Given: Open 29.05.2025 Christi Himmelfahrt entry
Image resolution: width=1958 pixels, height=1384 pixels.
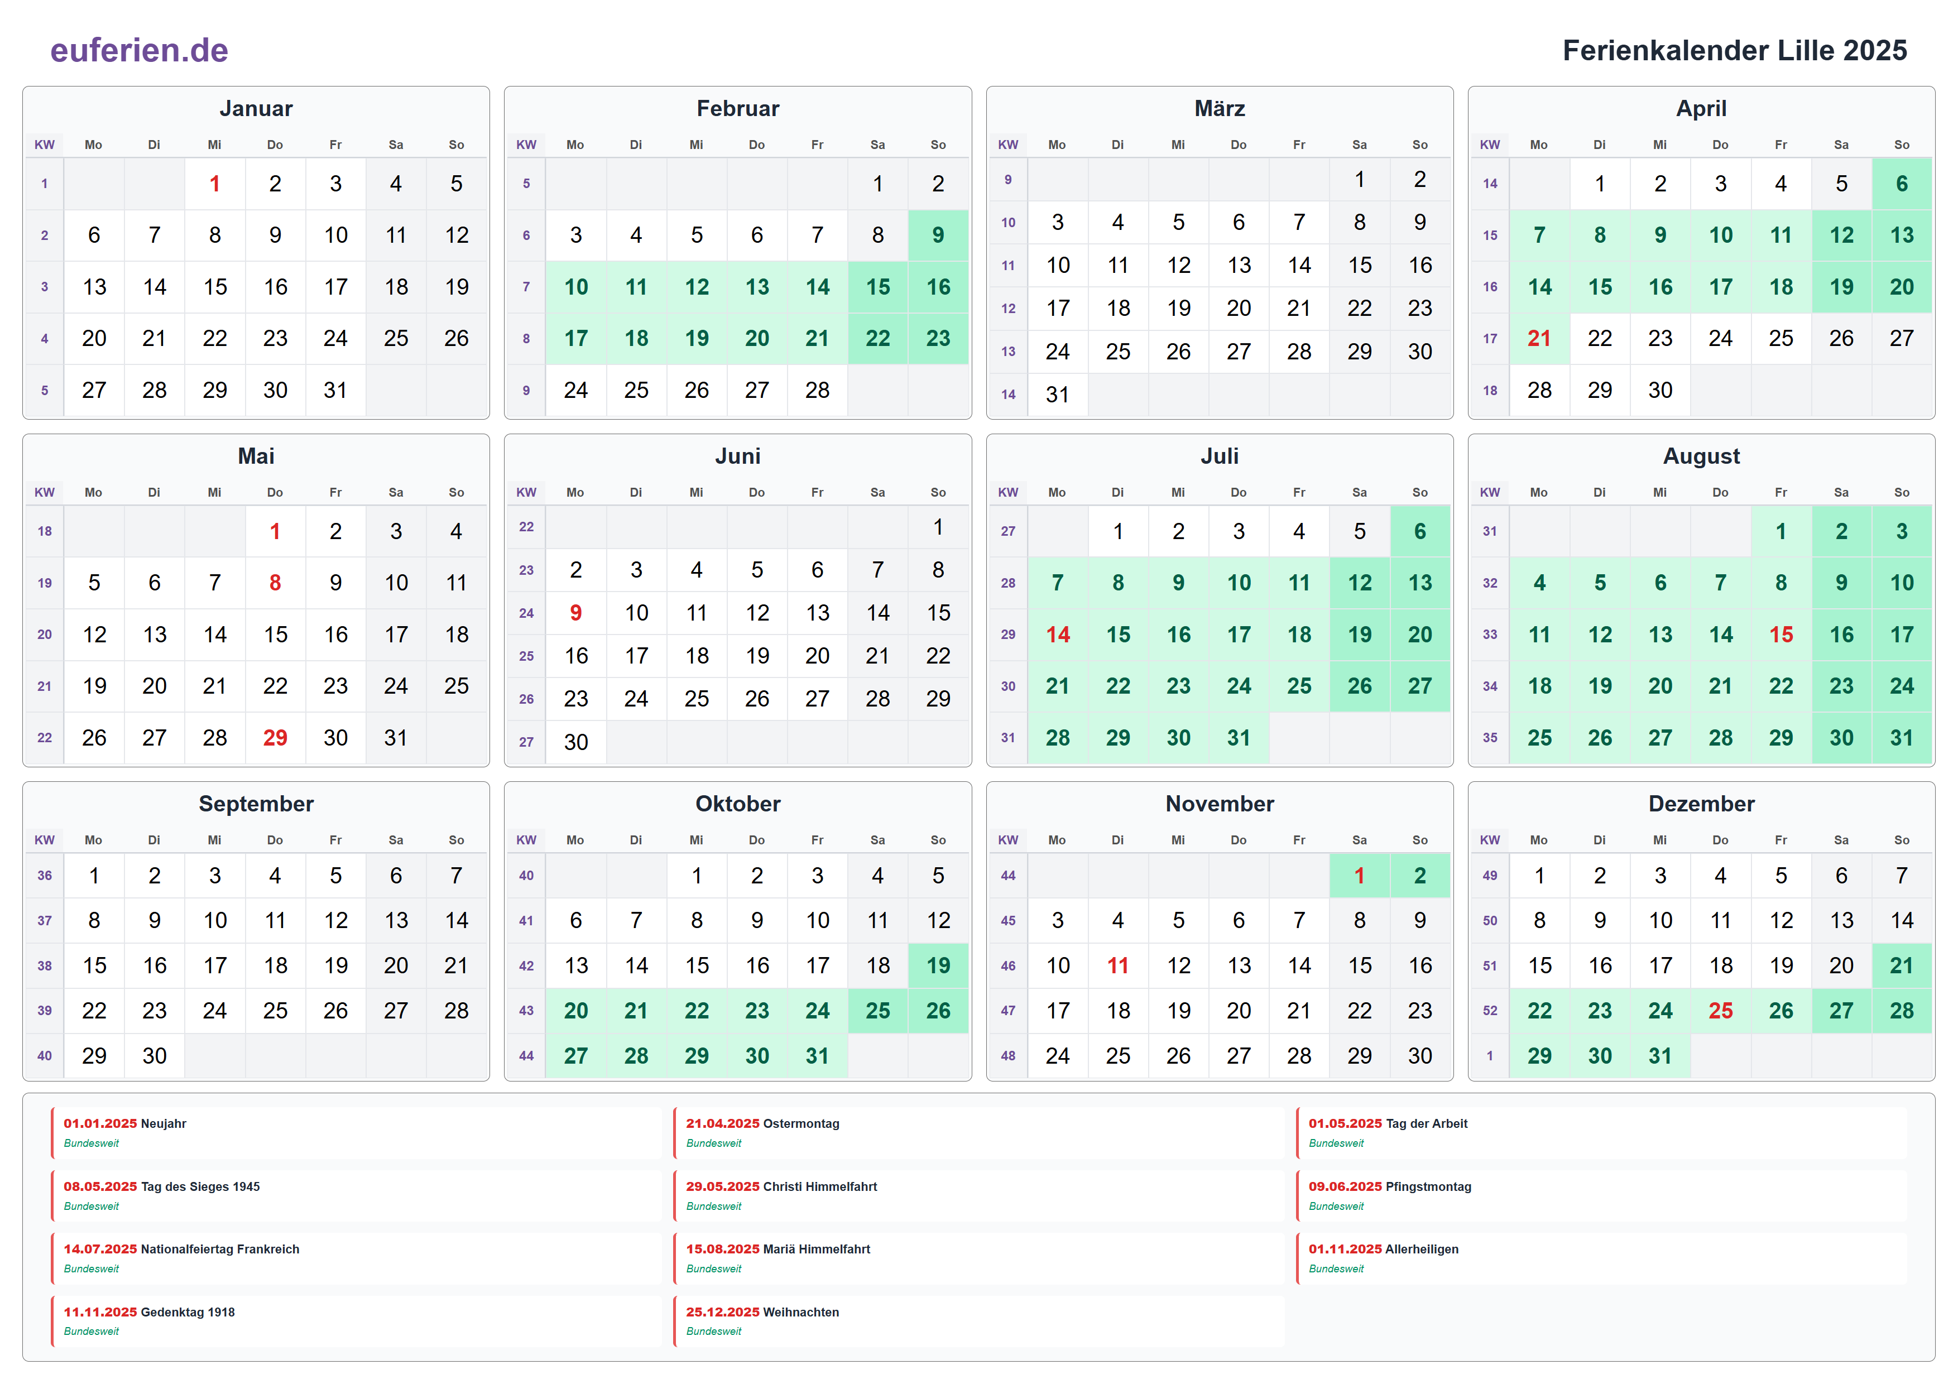Looking at the screenshot, I should pyautogui.click(x=978, y=1195).
